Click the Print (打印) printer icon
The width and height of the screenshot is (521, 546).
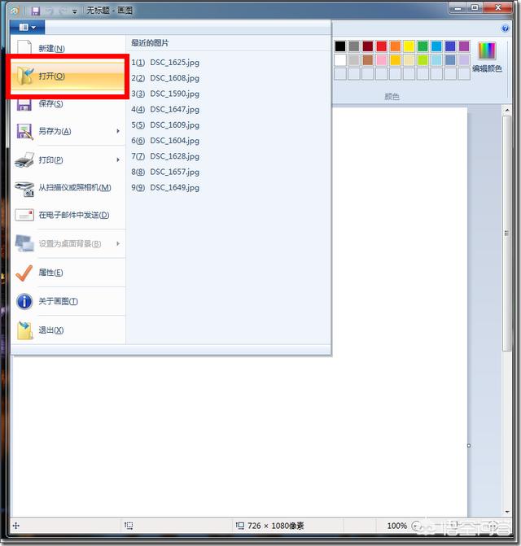click(x=24, y=160)
